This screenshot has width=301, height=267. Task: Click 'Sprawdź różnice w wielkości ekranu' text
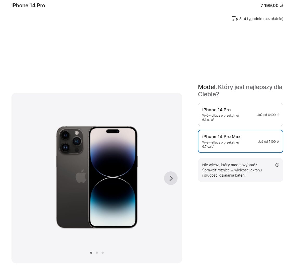click(x=232, y=170)
